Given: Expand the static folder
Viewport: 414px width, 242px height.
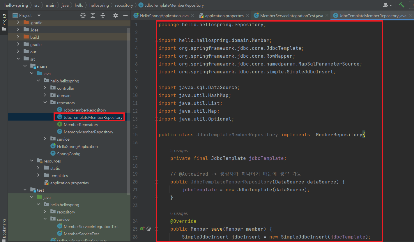Looking at the screenshot, I should (x=38, y=168).
